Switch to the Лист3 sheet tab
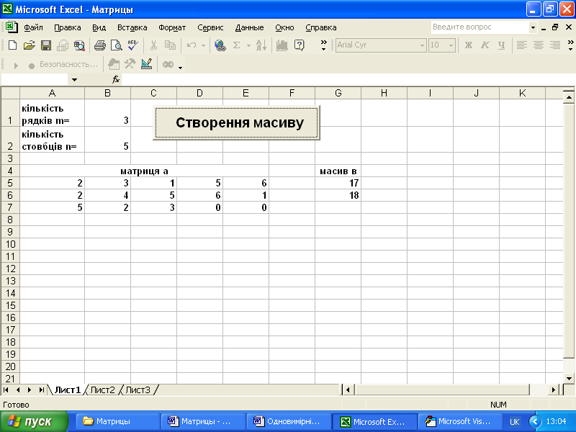576x432 pixels. click(x=138, y=390)
